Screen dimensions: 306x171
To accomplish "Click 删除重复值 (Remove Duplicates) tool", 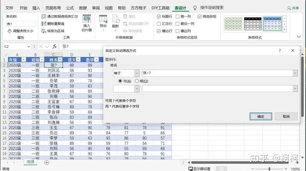I will coord(53,24).
